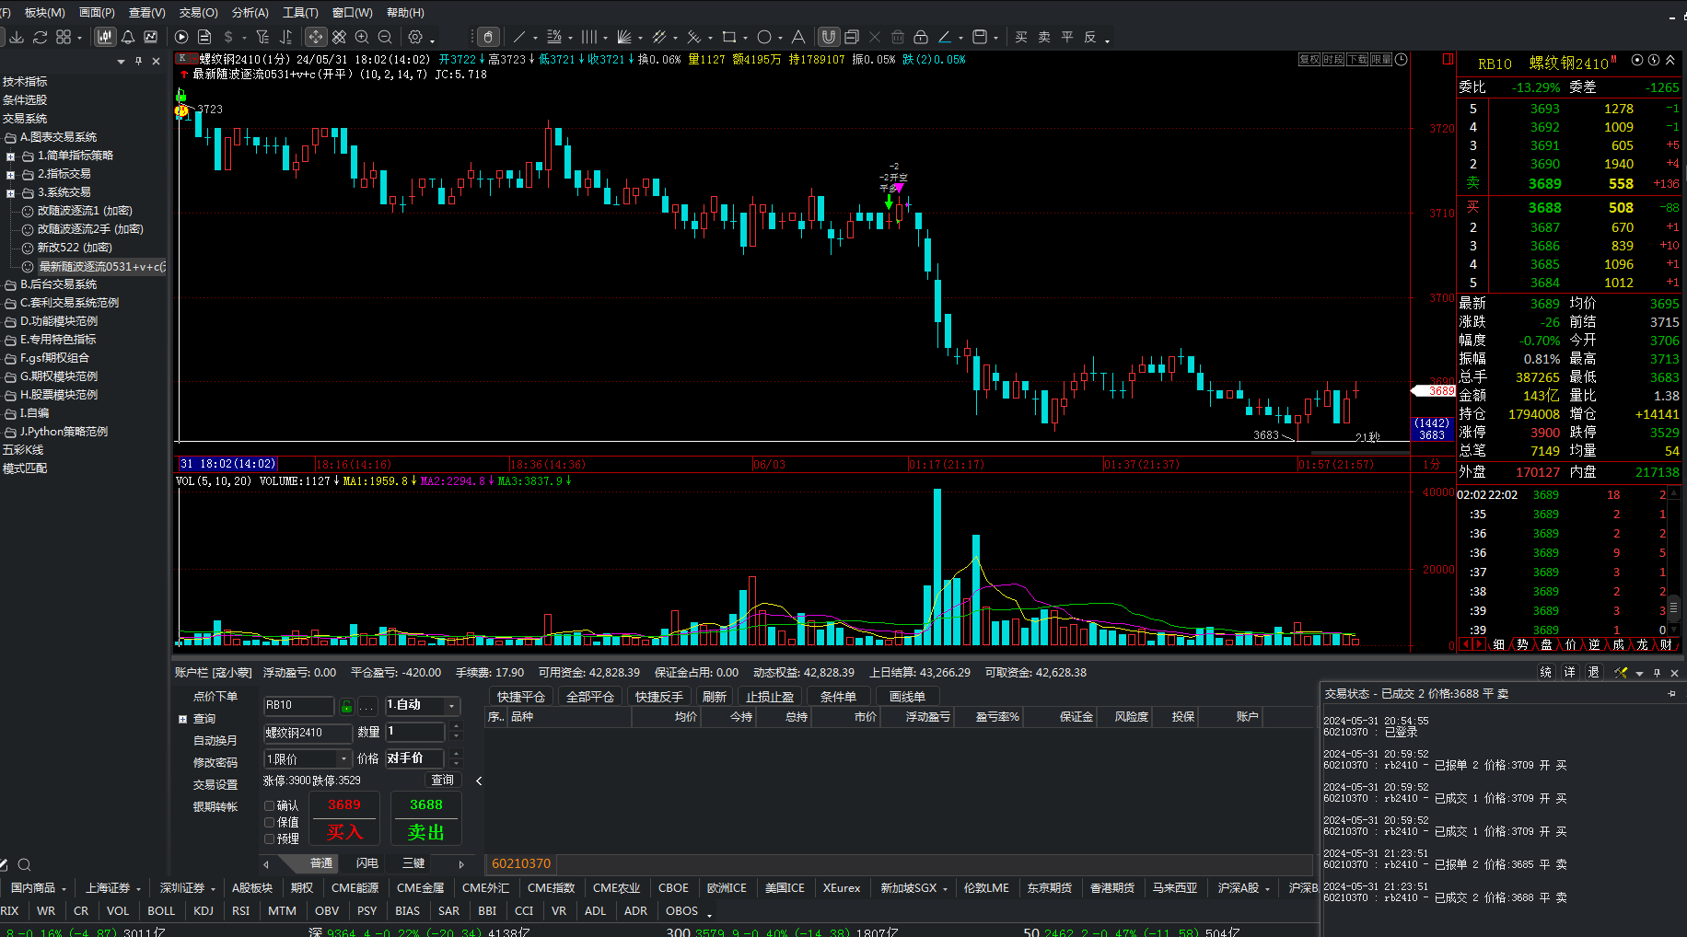Select the move crosshair cursor tool
This screenshot has width=1687, height=937.
[316, 37]
